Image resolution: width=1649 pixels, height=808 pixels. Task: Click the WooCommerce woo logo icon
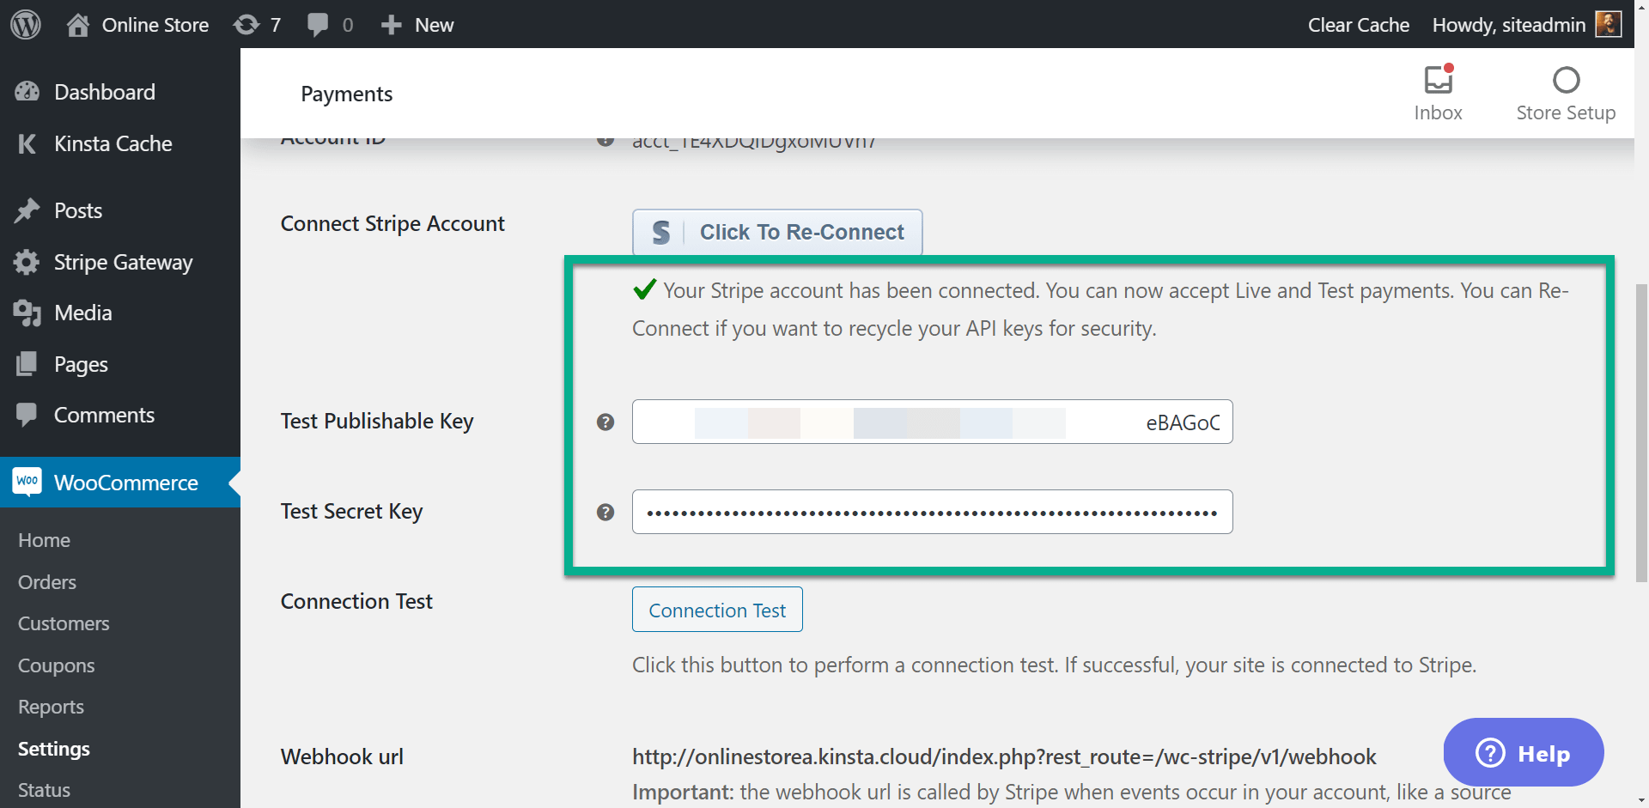pos(27,481)
